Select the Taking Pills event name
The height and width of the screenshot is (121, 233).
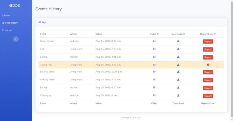coord(46,65)
